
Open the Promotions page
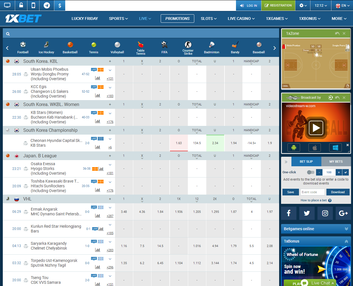(177, 19)
